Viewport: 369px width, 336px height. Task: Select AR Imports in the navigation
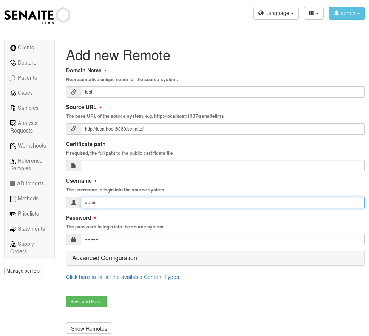coord(30,183)
